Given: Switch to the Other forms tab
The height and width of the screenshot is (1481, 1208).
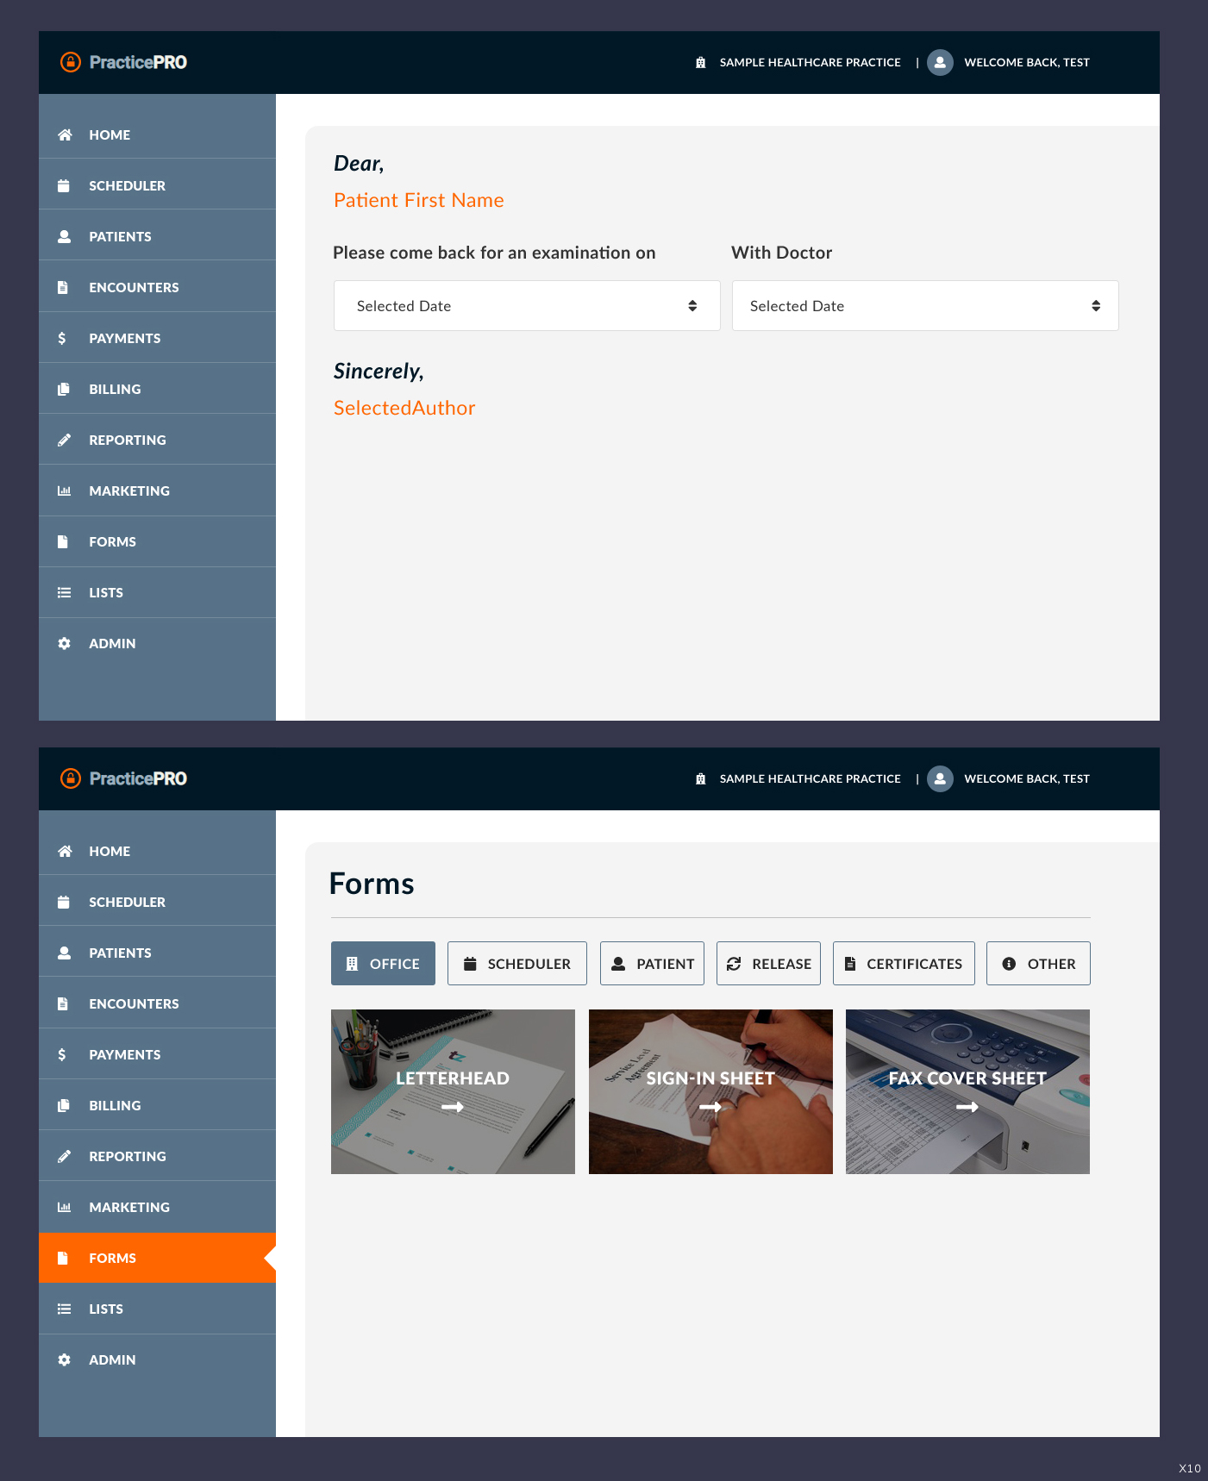Looking at the screenshot, I should 1038,963.
